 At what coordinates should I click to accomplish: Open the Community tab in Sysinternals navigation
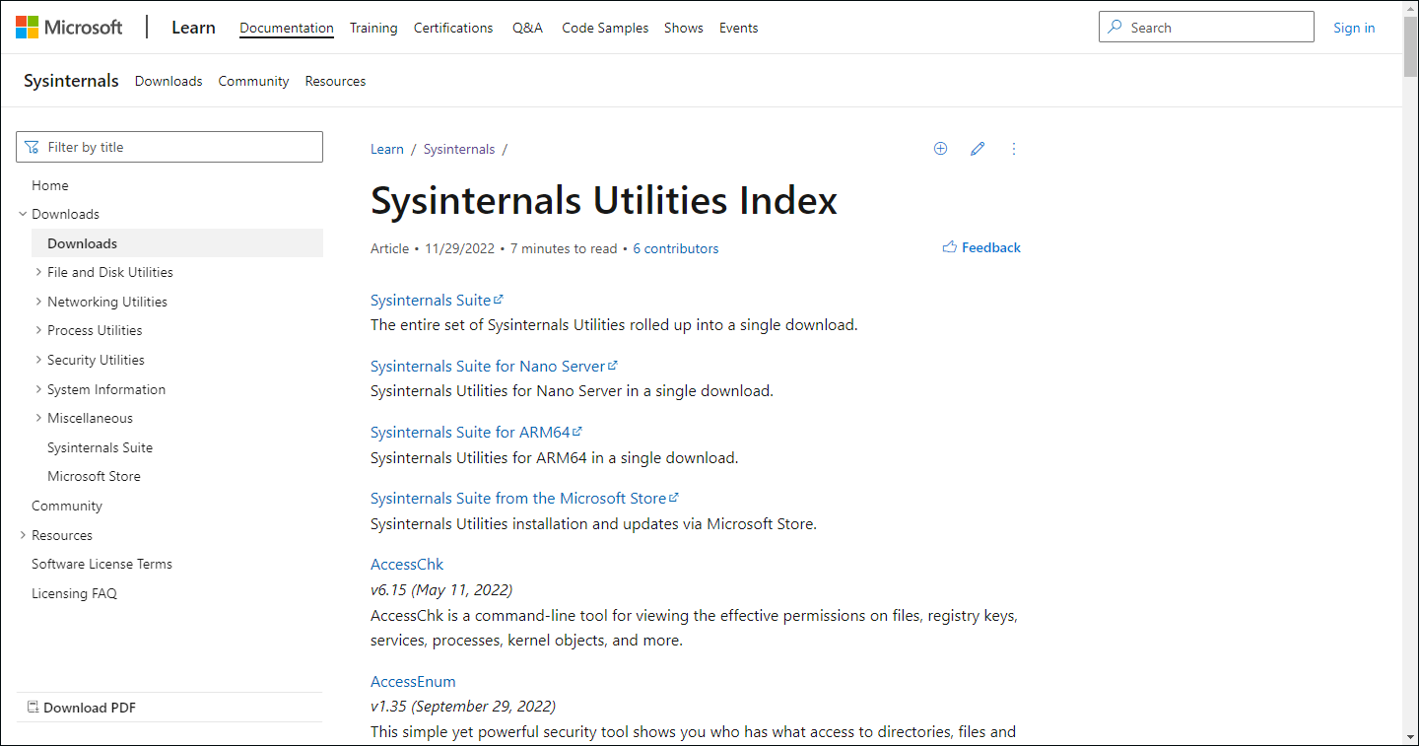coord(253,80)
